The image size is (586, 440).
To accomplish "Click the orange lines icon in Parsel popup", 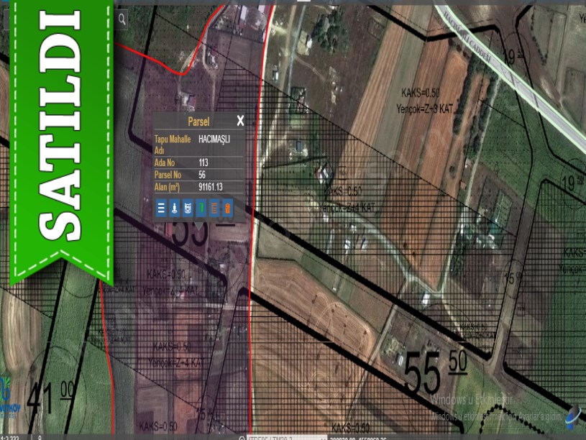I will click(x=214, y=208).
